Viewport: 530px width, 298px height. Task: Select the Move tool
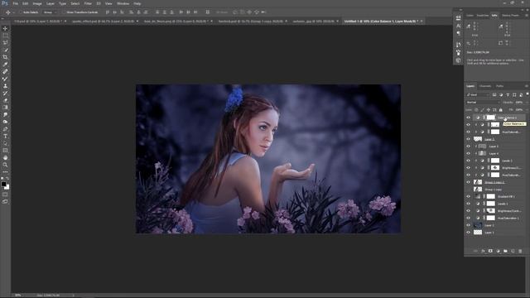[5, 28]
